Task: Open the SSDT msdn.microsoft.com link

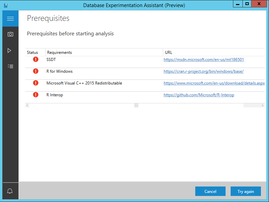Action: pyautogui.click(x=204, y=60)
